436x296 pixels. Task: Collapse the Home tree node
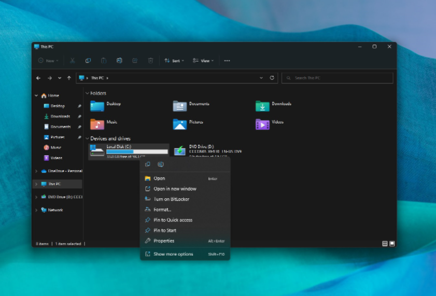(36, 96)
